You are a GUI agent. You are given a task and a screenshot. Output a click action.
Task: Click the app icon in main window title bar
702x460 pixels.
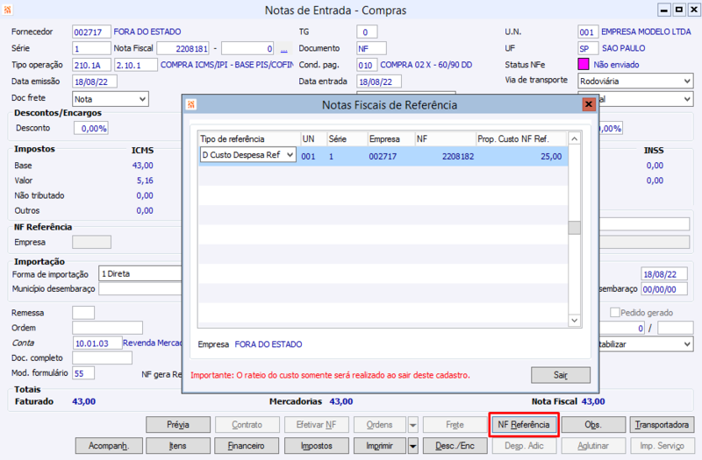pos(8,10)
